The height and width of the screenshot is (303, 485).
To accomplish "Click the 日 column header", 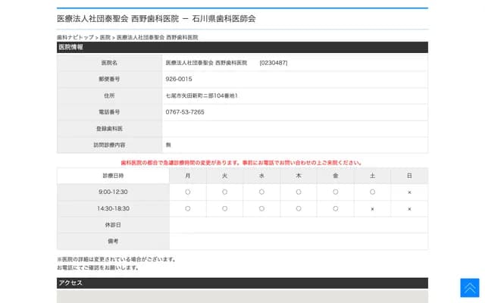I will tap(409, 176).
